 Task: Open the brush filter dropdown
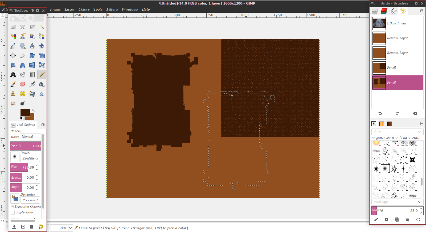(x=419, y=132)
